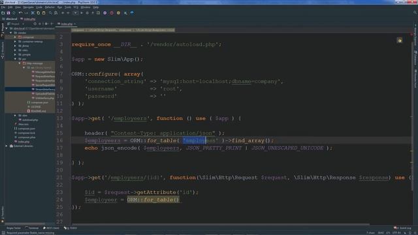This screenshot has width=418, height=235.
Task: Click the Paste toolbar icon
Action: [44, 13]
